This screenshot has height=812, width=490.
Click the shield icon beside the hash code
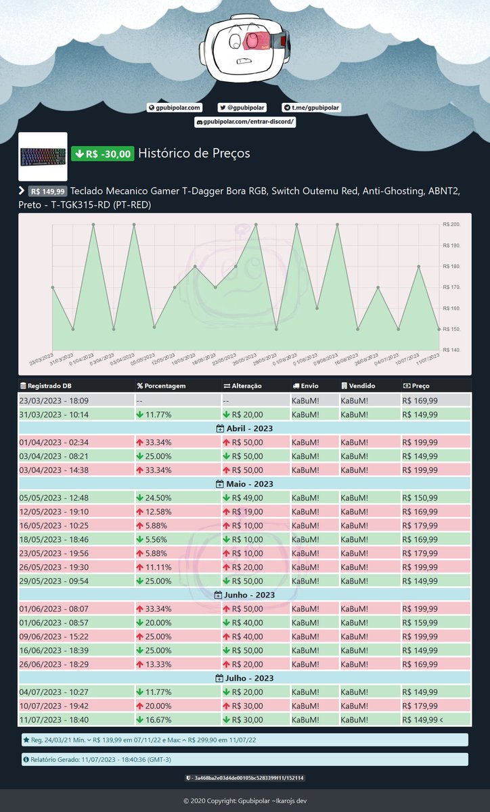(187, 778)
